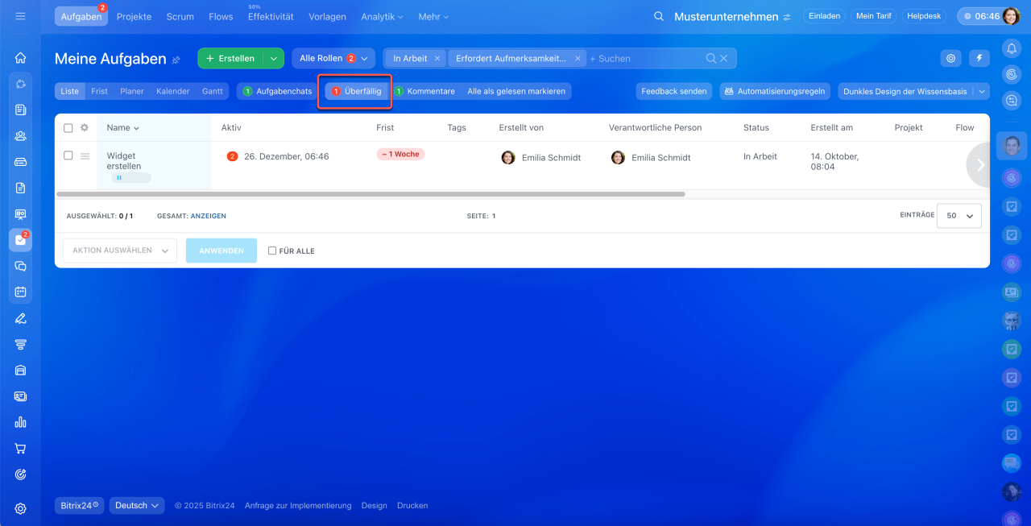Image resolution: width=1031 pixels, height=526 pixels.
Task: Expand the Alle Rollen dropdown
Action: coord(333,58)
